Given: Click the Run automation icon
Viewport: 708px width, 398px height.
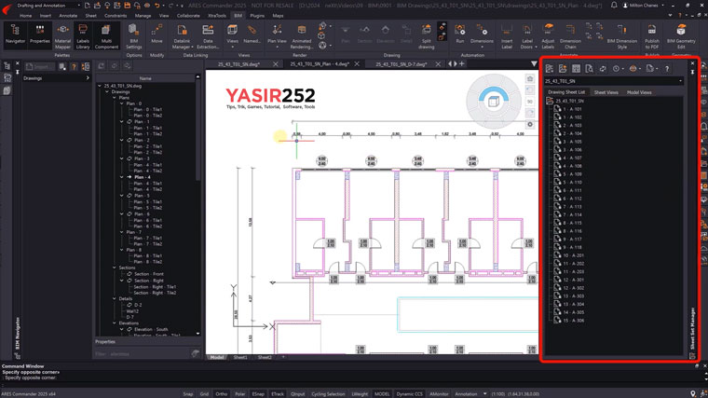Looking at the screenshot, I should point(459,34).
